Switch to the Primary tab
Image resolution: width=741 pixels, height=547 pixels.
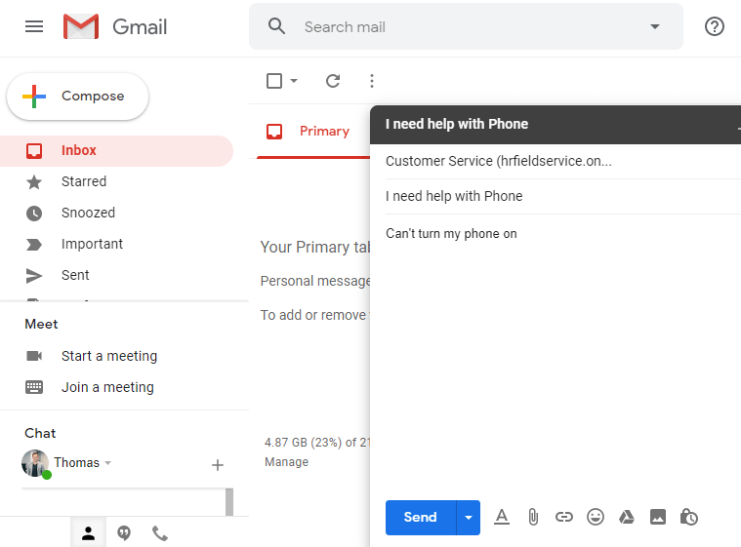[x=310, y=132]
